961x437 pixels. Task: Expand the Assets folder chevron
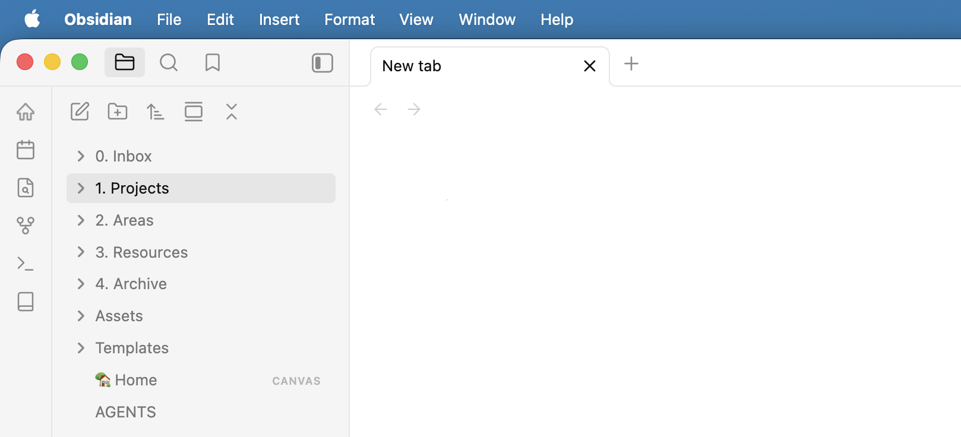pyautogui.click(x=81, y=316)
